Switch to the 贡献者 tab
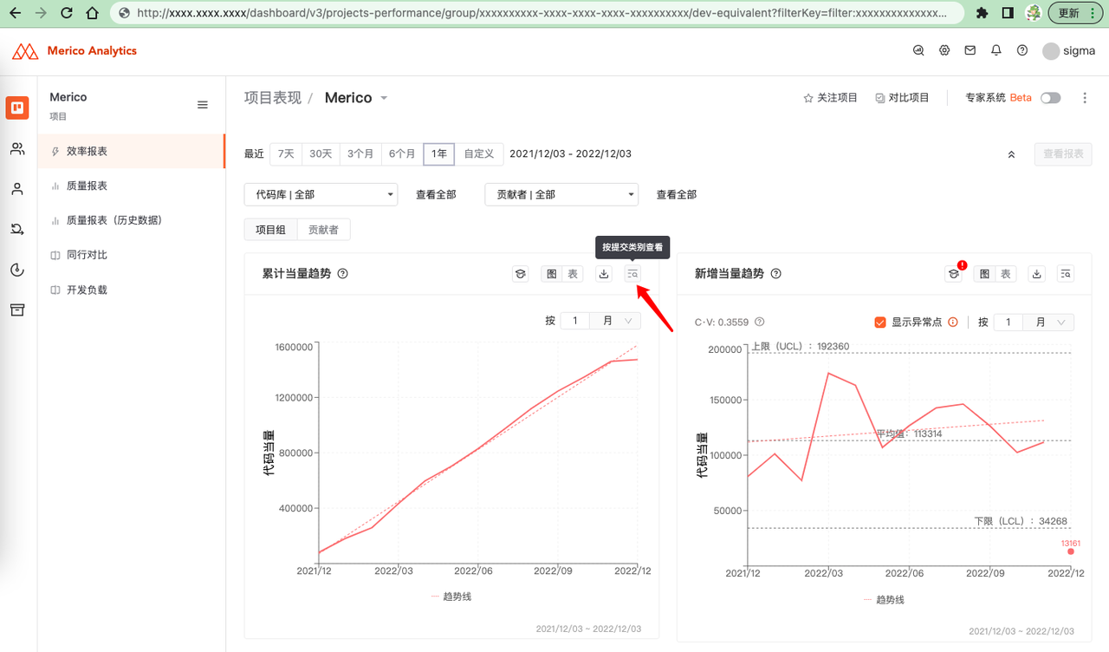This screenshot has height=652, width=1109. tap(323, 230)
